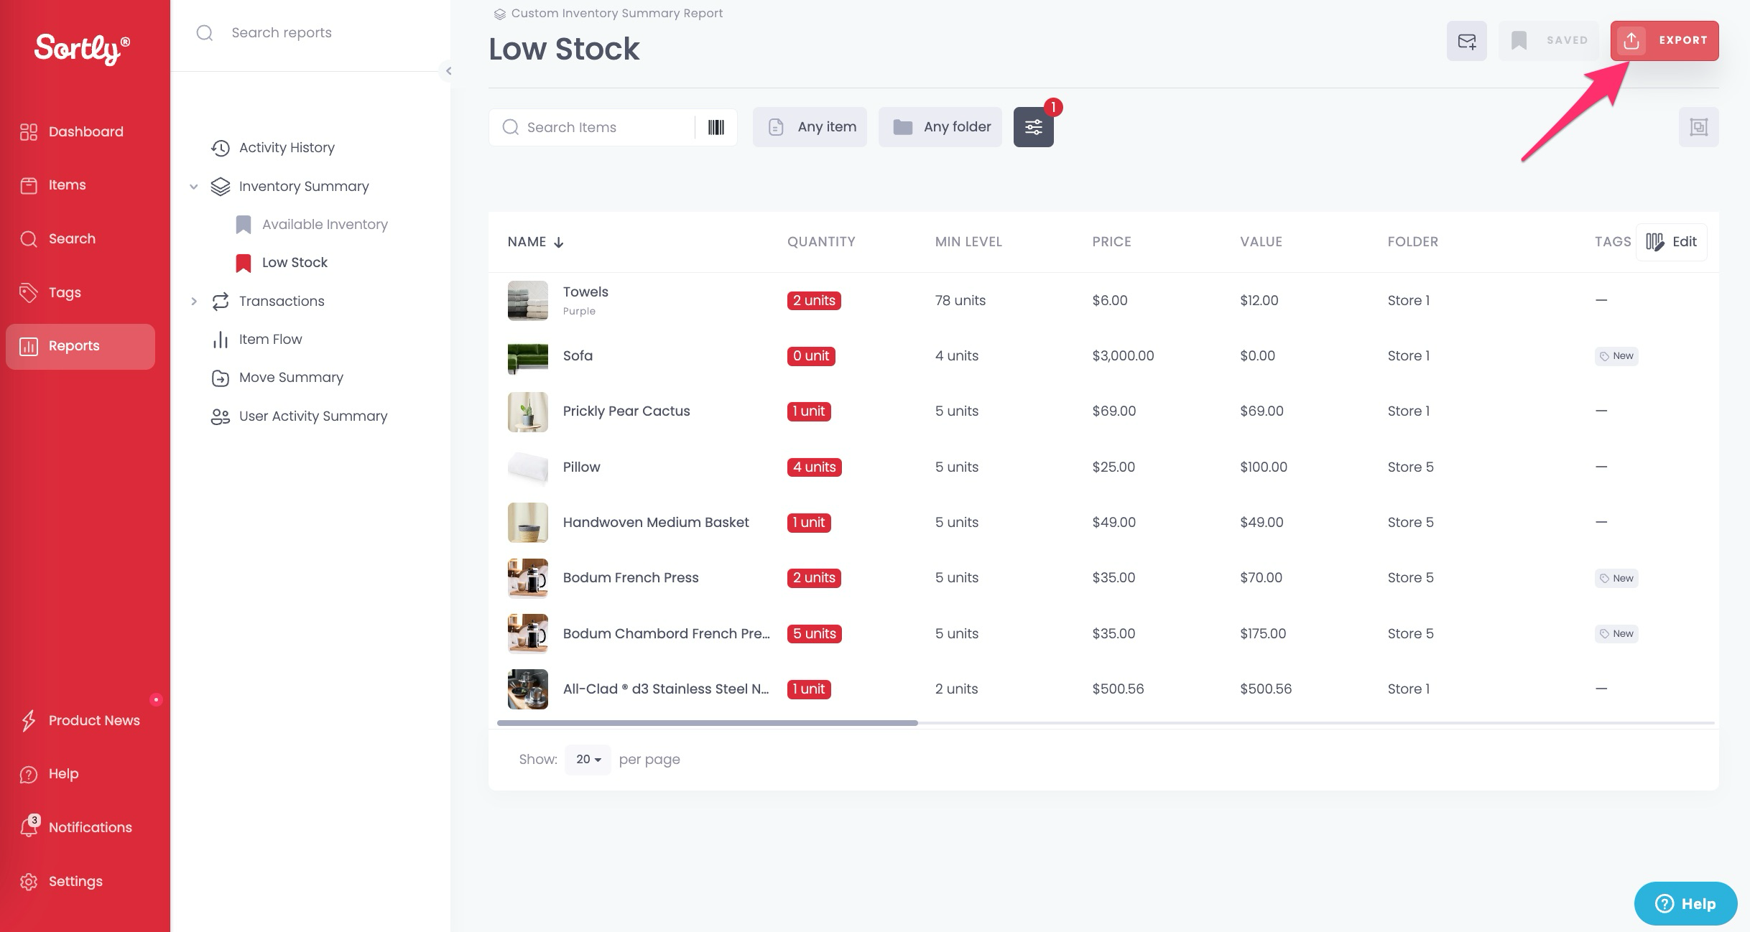
Task: Open the barcode scanner in the search bar
Action: (x=716, y=127)
